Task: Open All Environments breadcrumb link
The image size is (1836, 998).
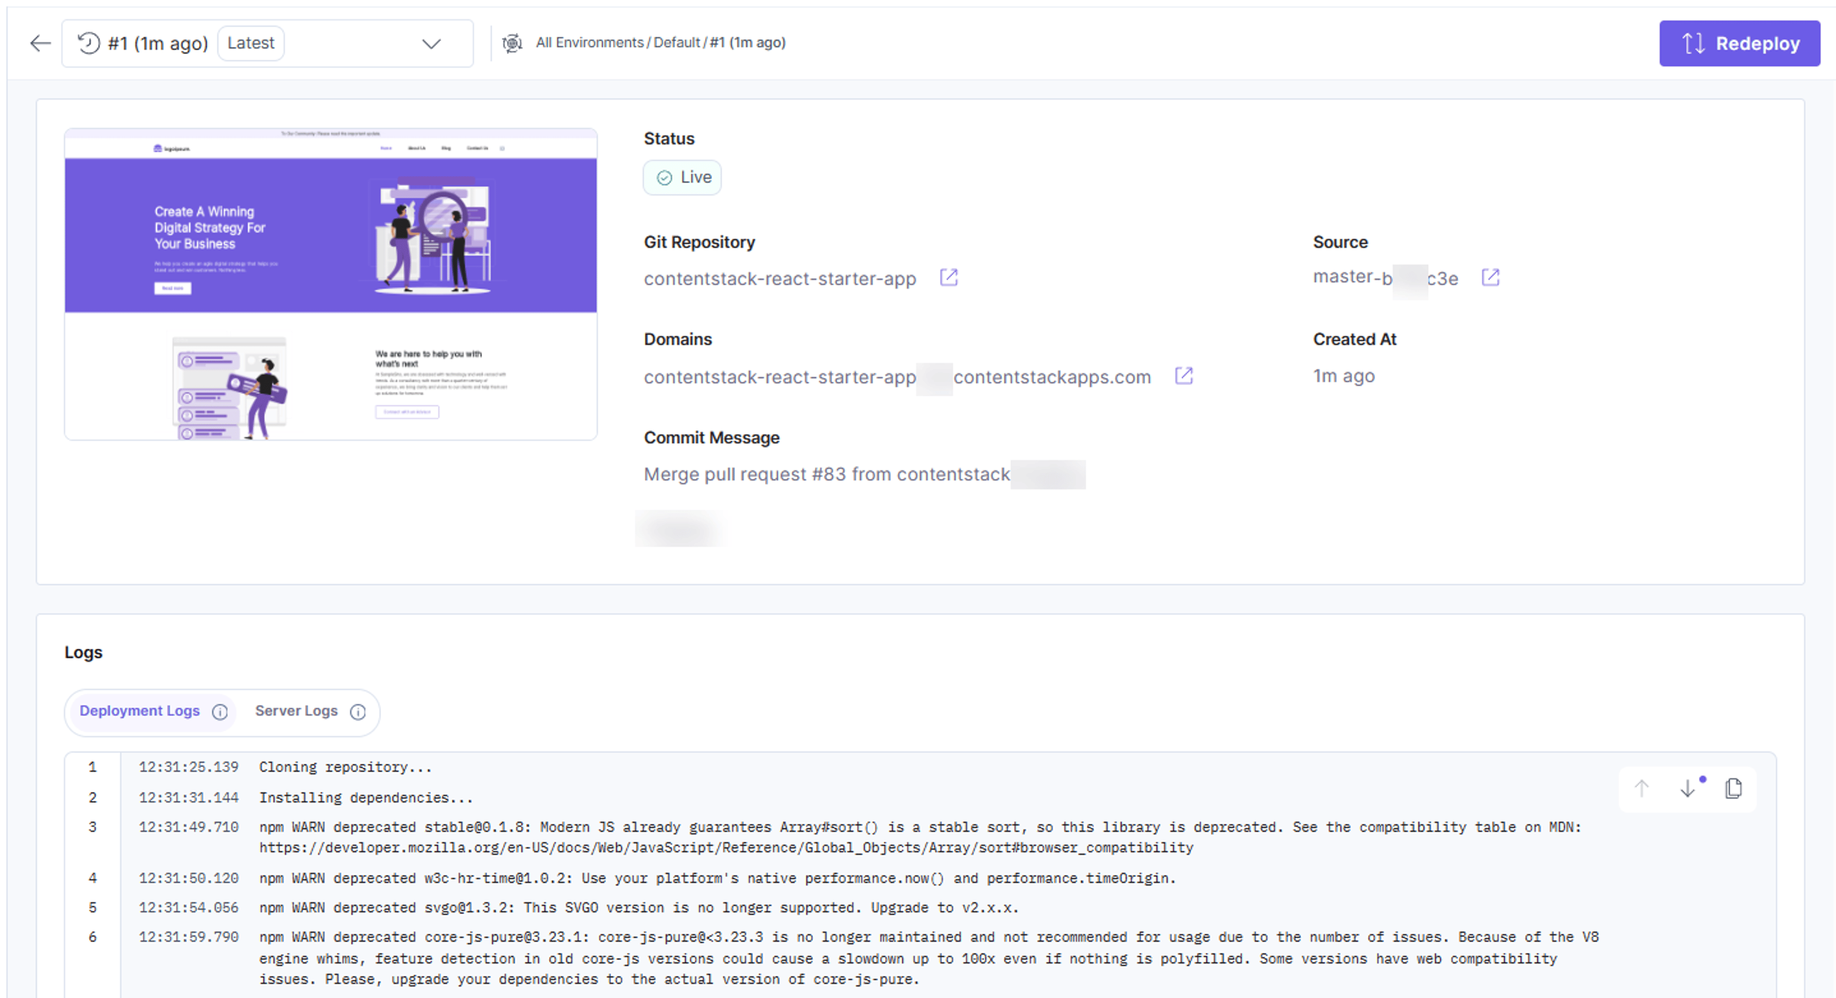Action: pyautogui.click(x=590, y=43)
